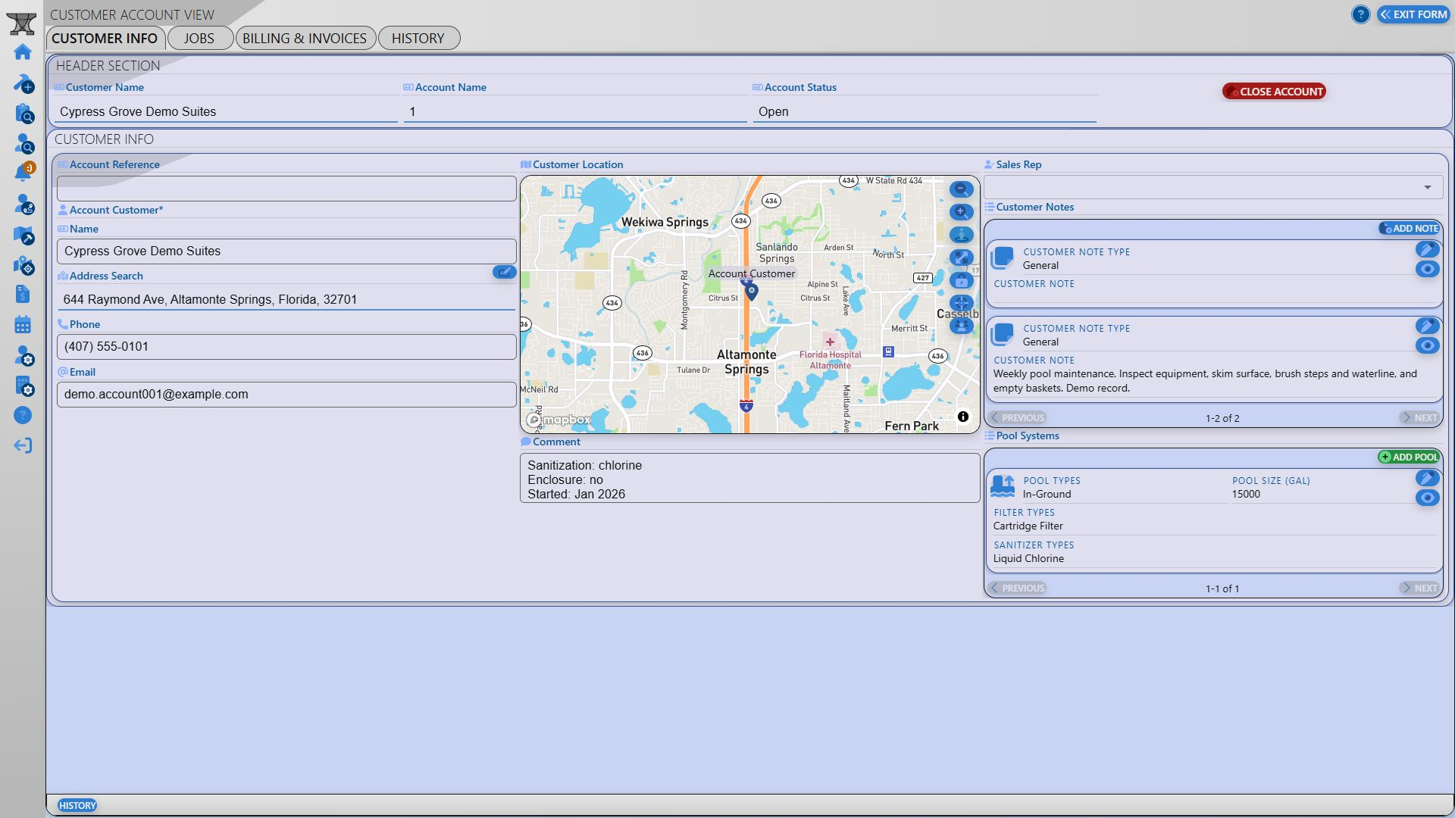The height and width of the screenshot is (818, 1455).
Task: Click Previous under Pool Systems
Action: pos(1017,589)
